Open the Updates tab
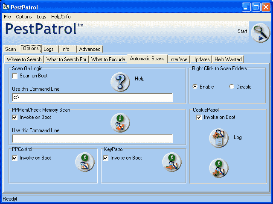273x204 pixels. tap(201, 59)
